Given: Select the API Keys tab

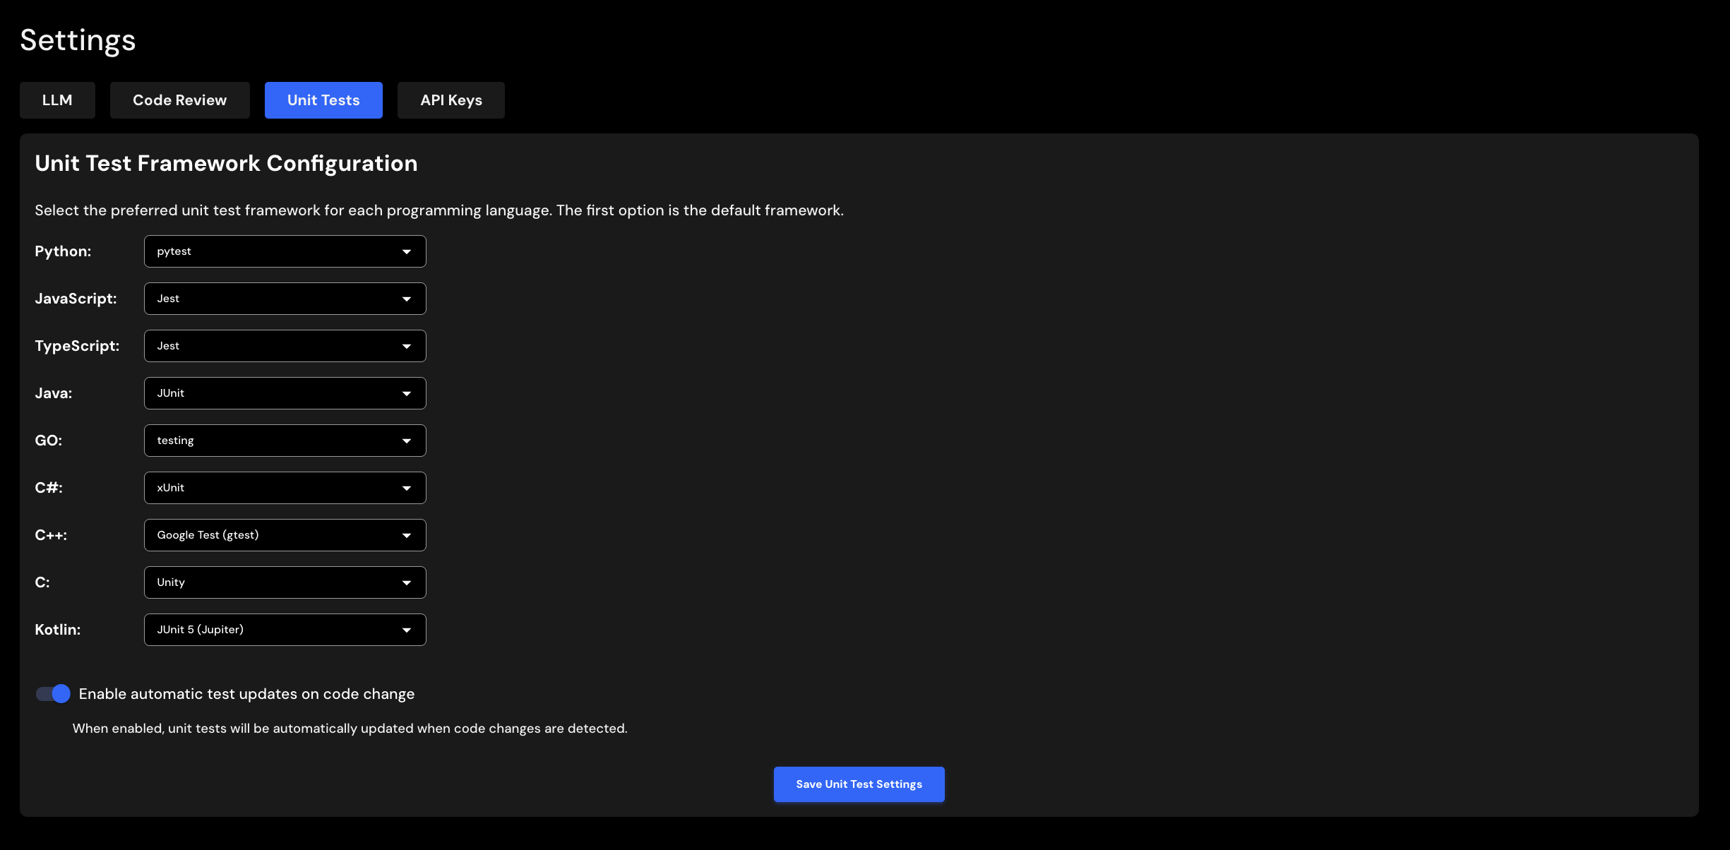Looking at the screenshot, I should (x=451, y=100).
